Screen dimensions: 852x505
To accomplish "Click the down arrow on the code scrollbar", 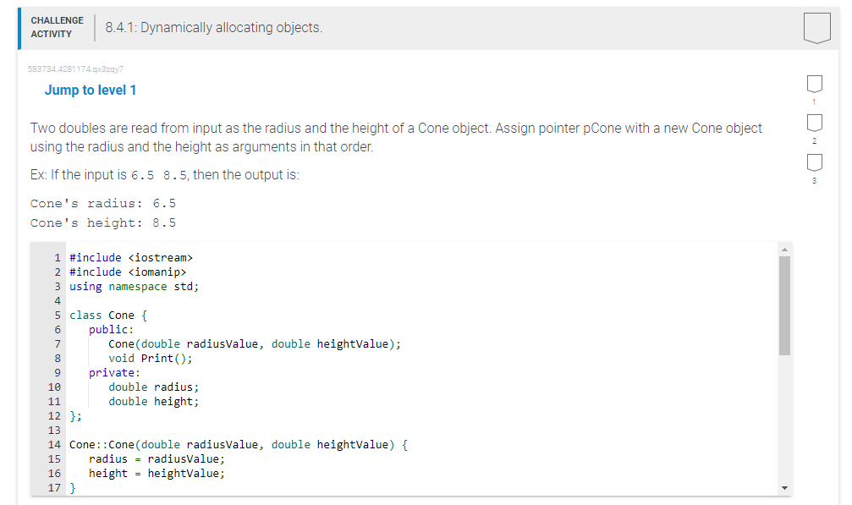I will 784,486.
